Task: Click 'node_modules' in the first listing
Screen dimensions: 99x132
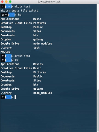Action: pos(43,43)
